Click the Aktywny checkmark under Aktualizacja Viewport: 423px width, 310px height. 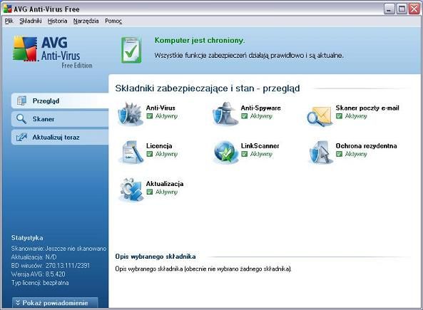[150, 192]
